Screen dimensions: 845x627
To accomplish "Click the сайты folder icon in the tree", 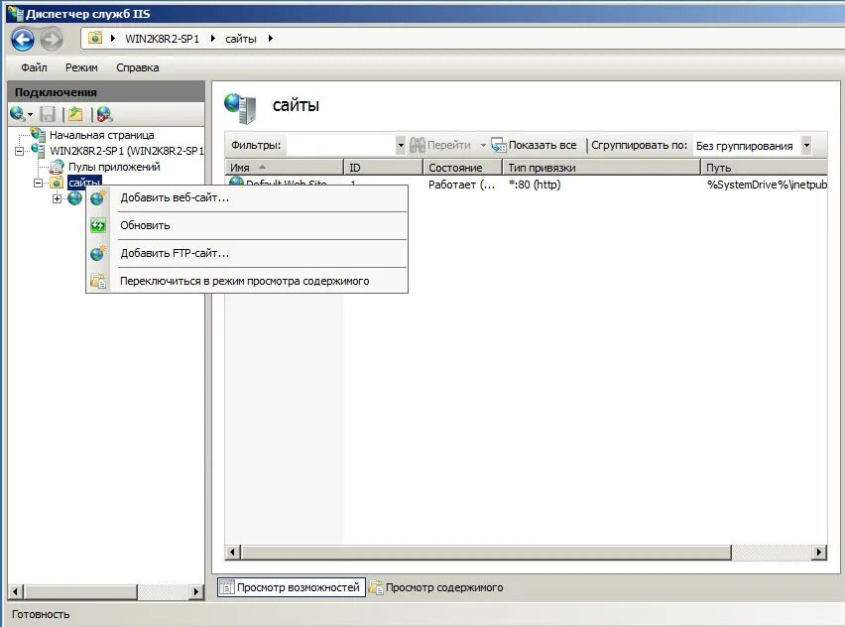I will click(57, 183).
